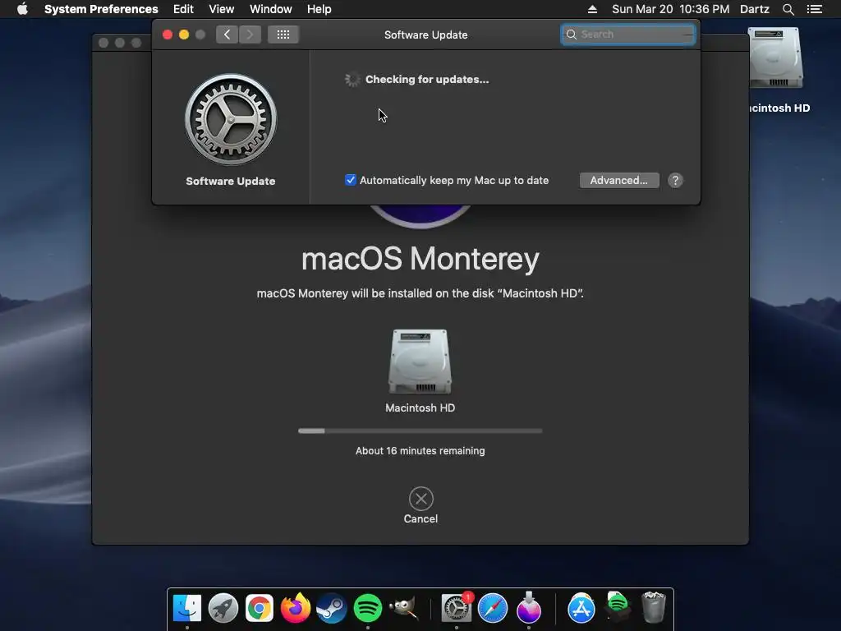Image resolution: width=841 pixels, height=631 pixels.
Task: Open Steam from the Dock
Action: (332, 608)
